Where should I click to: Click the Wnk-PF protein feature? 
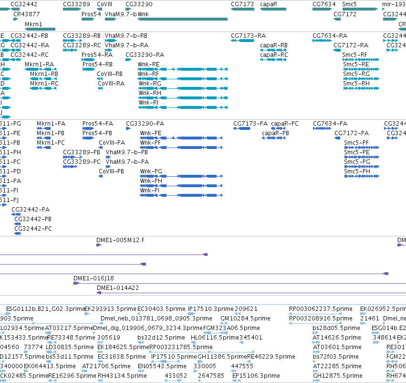pos(181,148)
